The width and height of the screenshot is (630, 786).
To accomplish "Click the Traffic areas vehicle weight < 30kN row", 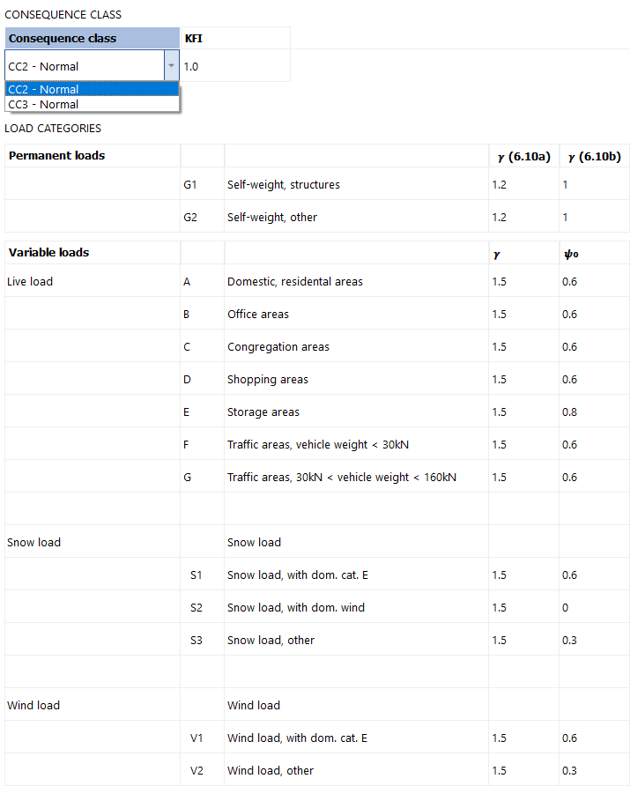I will [x=317, y=445].
